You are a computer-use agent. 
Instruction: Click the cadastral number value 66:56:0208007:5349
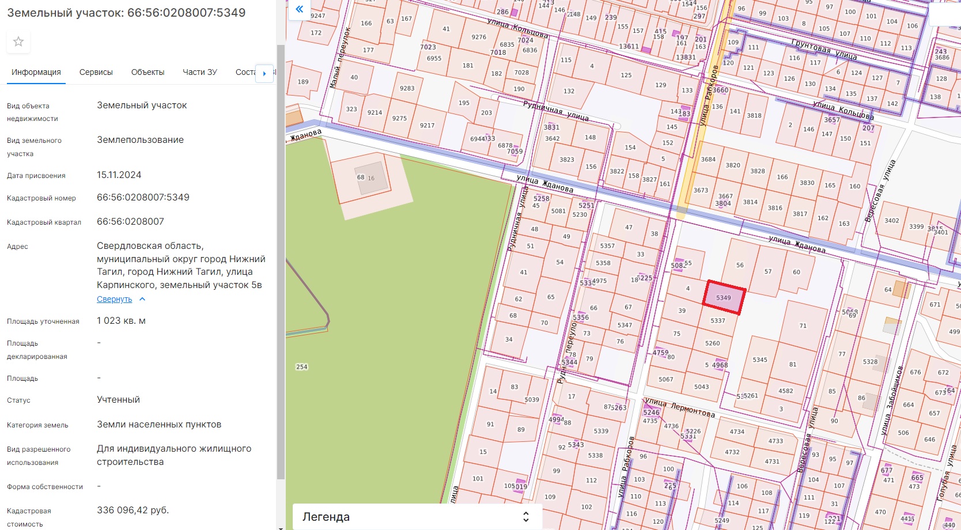pyautogui.click(x=143, y=198)
